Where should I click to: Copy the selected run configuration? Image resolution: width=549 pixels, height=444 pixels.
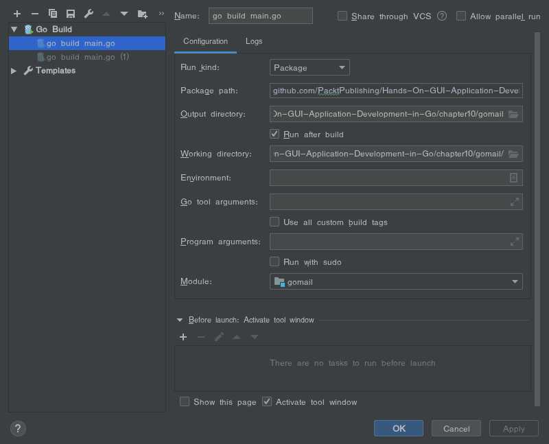(53, 14)
